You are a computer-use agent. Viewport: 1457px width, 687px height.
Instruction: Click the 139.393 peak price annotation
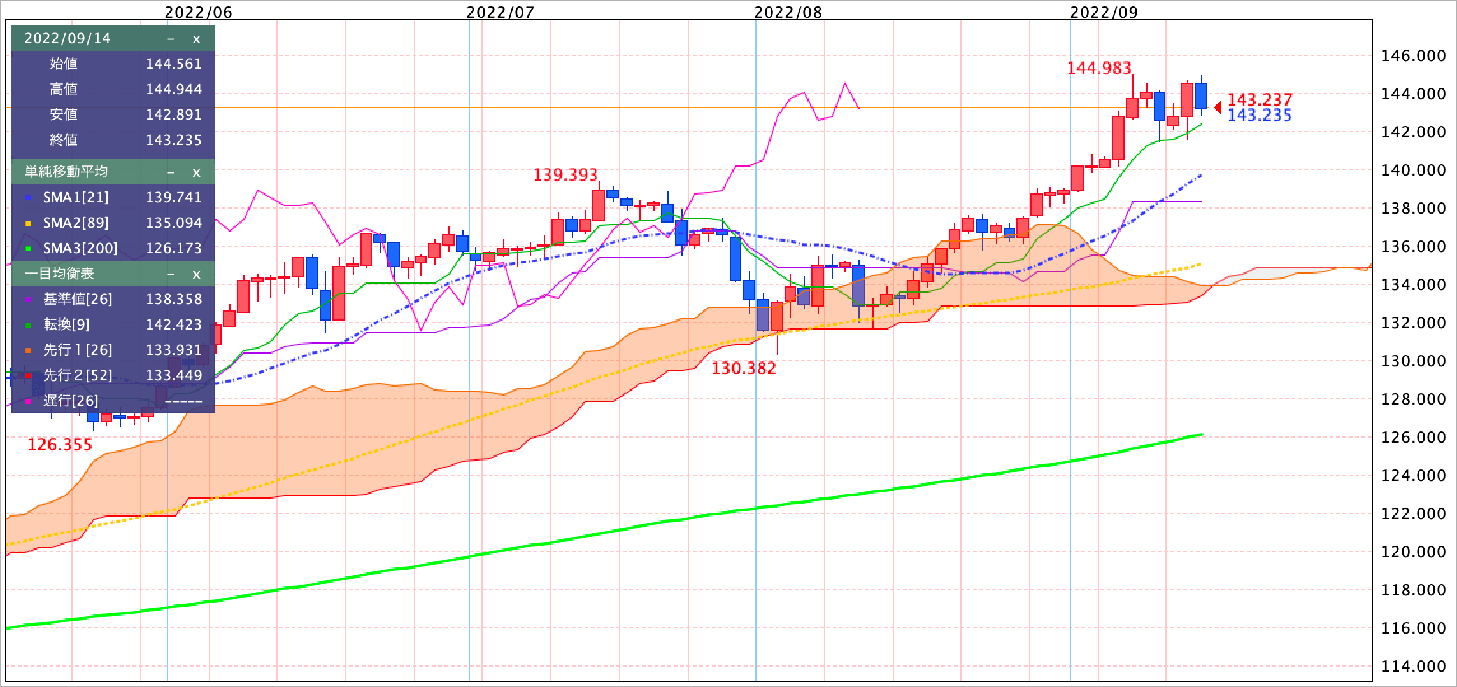coord(565,174)
